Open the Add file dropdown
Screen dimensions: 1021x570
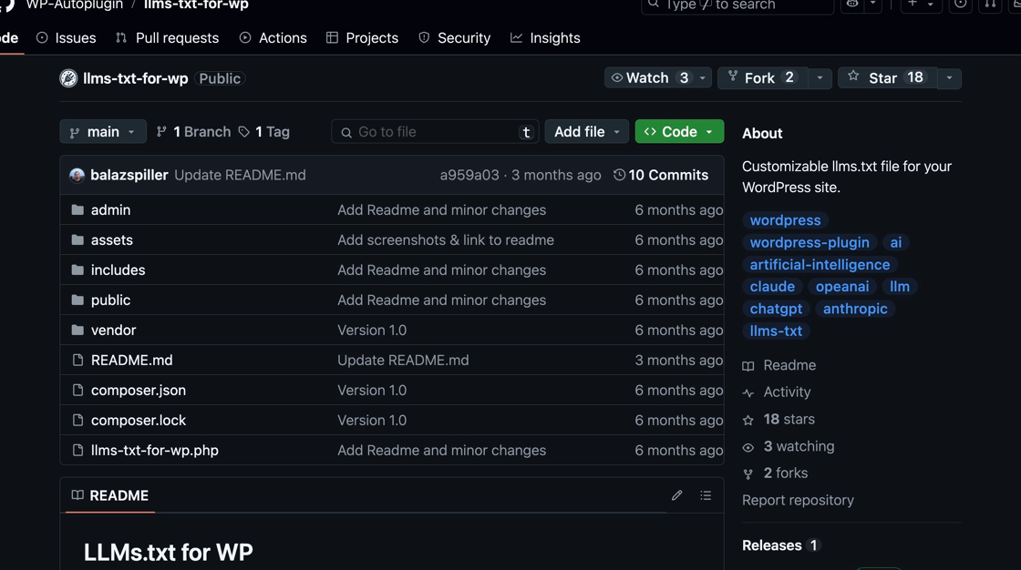coord(586,132)
